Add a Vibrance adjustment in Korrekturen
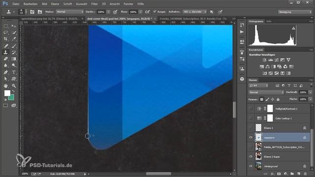 pos(288,60)
